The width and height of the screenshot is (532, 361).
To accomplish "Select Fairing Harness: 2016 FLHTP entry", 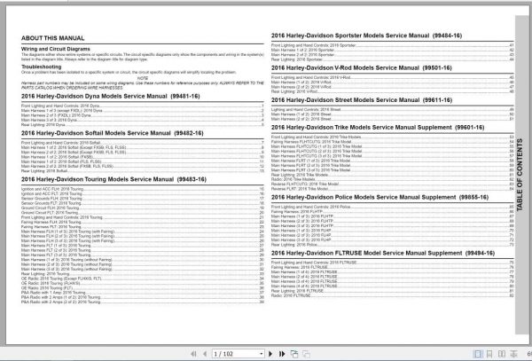I will (393, 212).
